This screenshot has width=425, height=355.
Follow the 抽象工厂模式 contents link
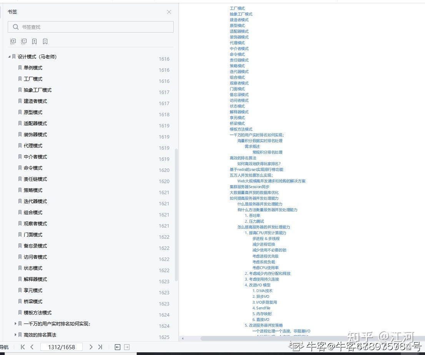(x=241, y=14)
